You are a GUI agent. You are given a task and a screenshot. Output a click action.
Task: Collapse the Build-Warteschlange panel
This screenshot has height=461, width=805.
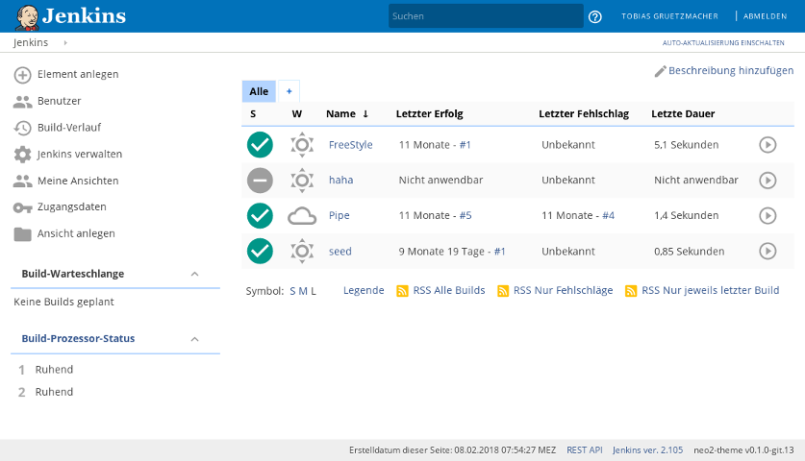194,274
